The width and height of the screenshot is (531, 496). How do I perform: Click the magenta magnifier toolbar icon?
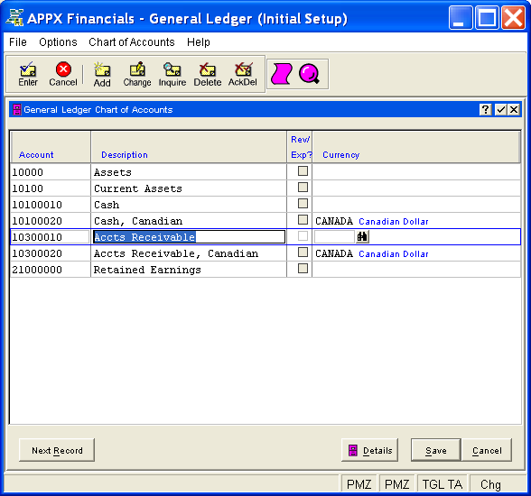click(309, 74)
